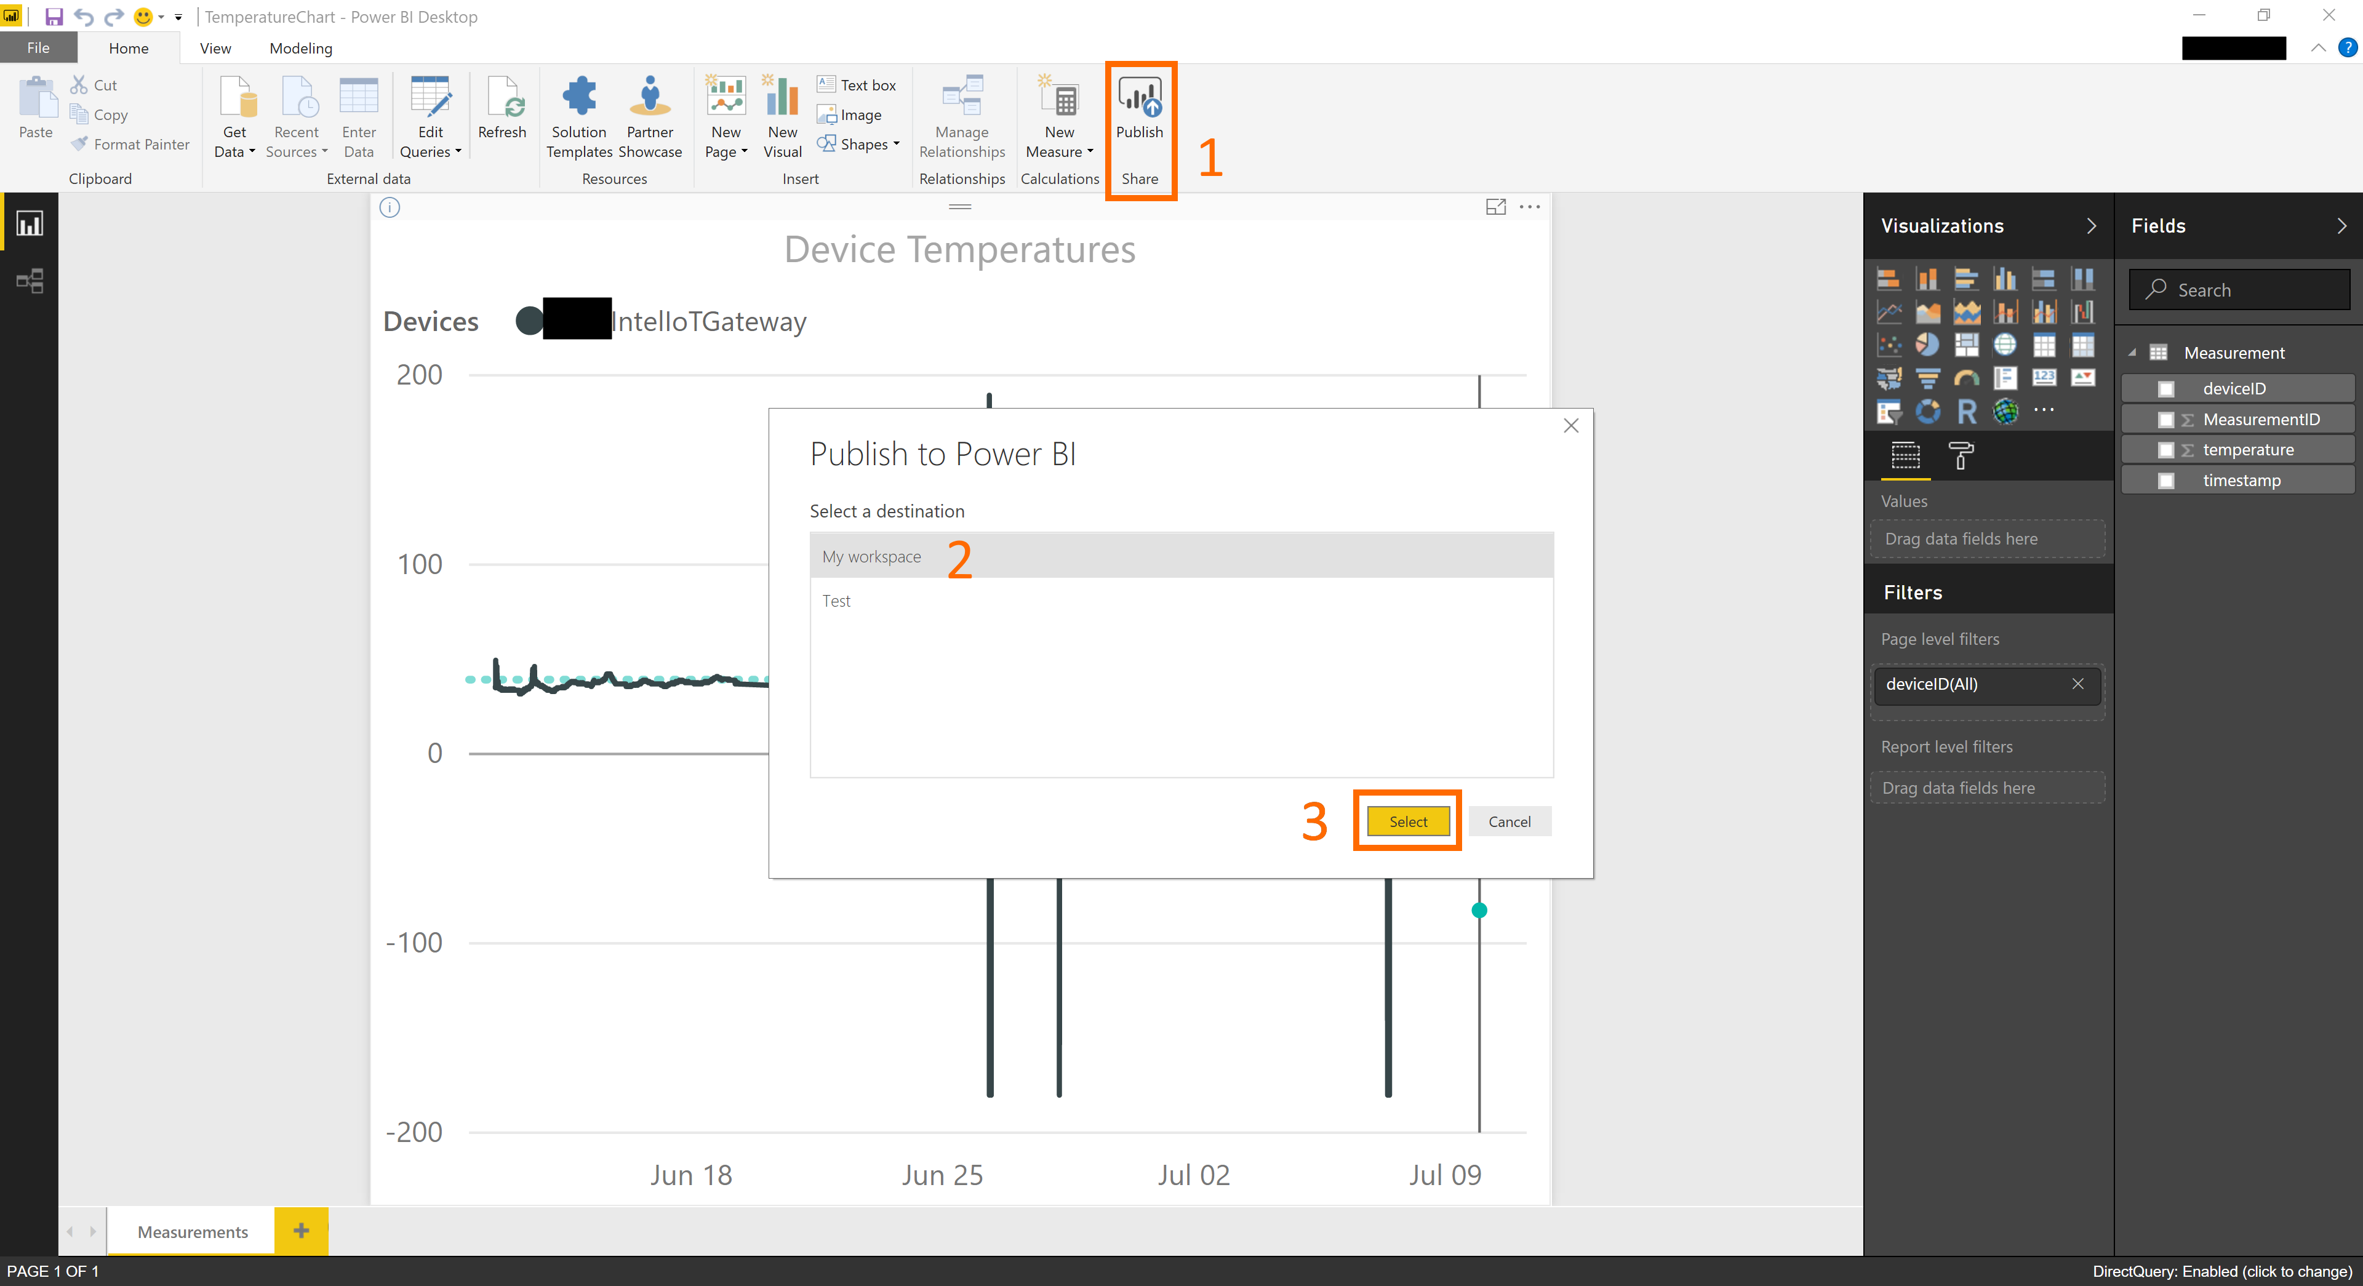Choose Test as destination
The height and width of the screenshot is (1286, 2363).
1181,600
